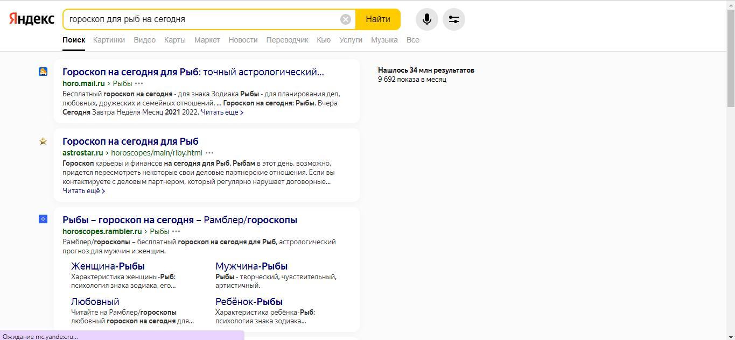Screen dimensions: 735x340
Task: Click Rambler horoscopes favicon
Action: (x=43, y=219)
